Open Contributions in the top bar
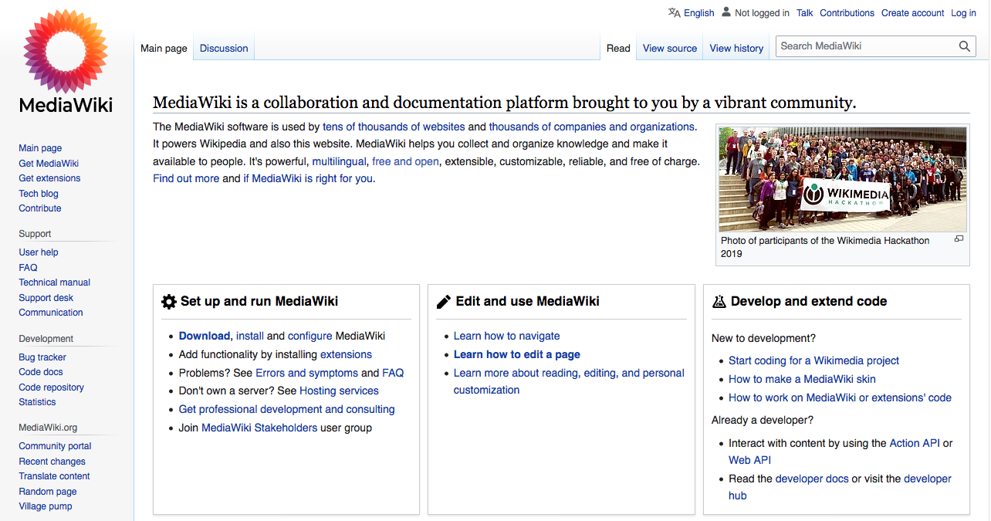The width and height of the screenshot is (991, 521). click(847, 13)
